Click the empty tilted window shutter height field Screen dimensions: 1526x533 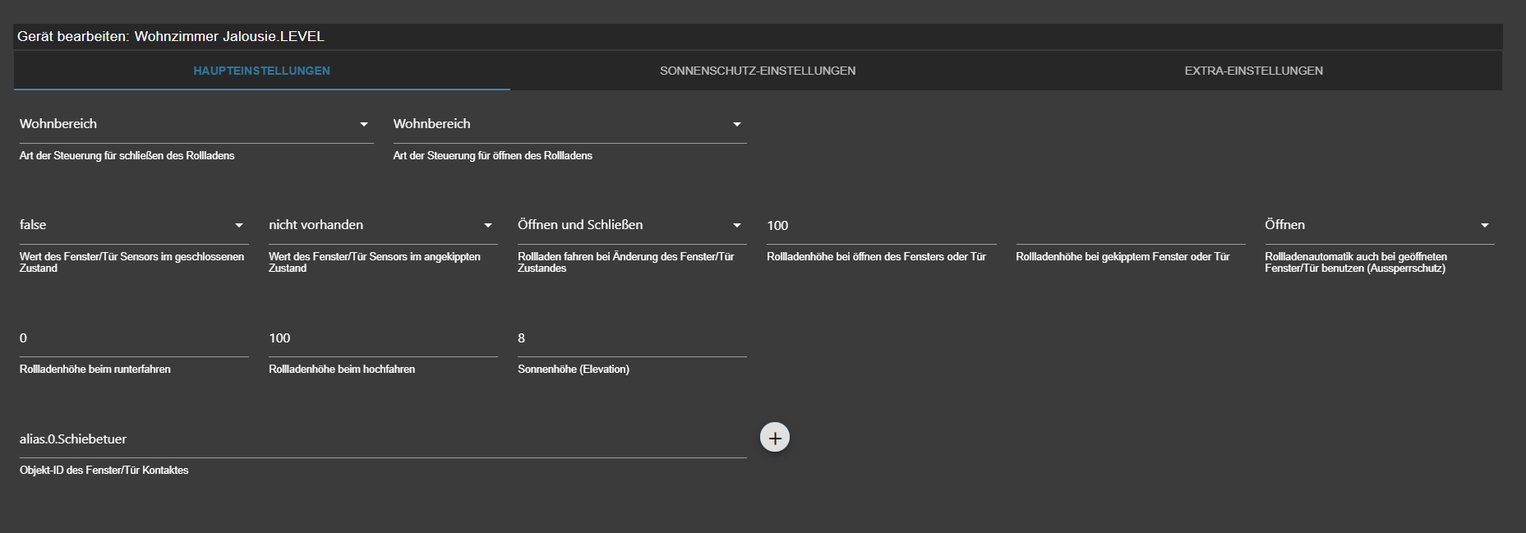[x=1130, y=226]
